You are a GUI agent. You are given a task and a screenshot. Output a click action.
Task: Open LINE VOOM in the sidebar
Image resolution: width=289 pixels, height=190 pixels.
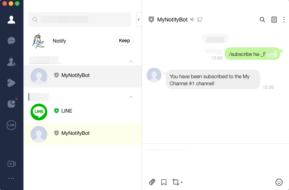coord(11,83)
